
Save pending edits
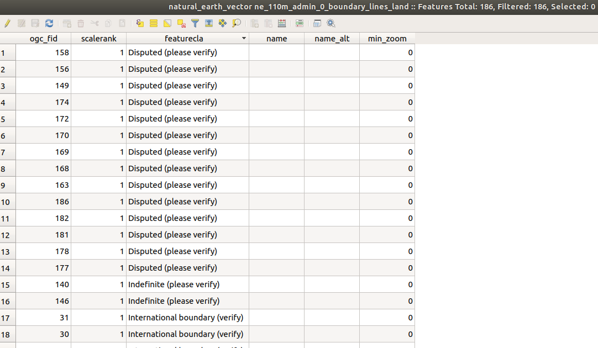pyautogui.click(x=35, y=23)
